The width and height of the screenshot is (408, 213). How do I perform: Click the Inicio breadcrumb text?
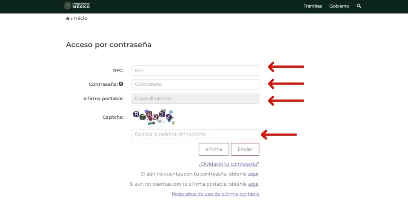click(81, 18)
